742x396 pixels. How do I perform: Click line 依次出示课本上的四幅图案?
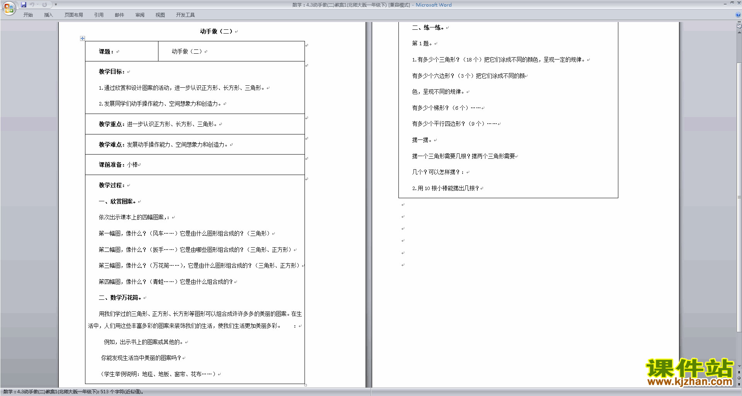(134, 217)
